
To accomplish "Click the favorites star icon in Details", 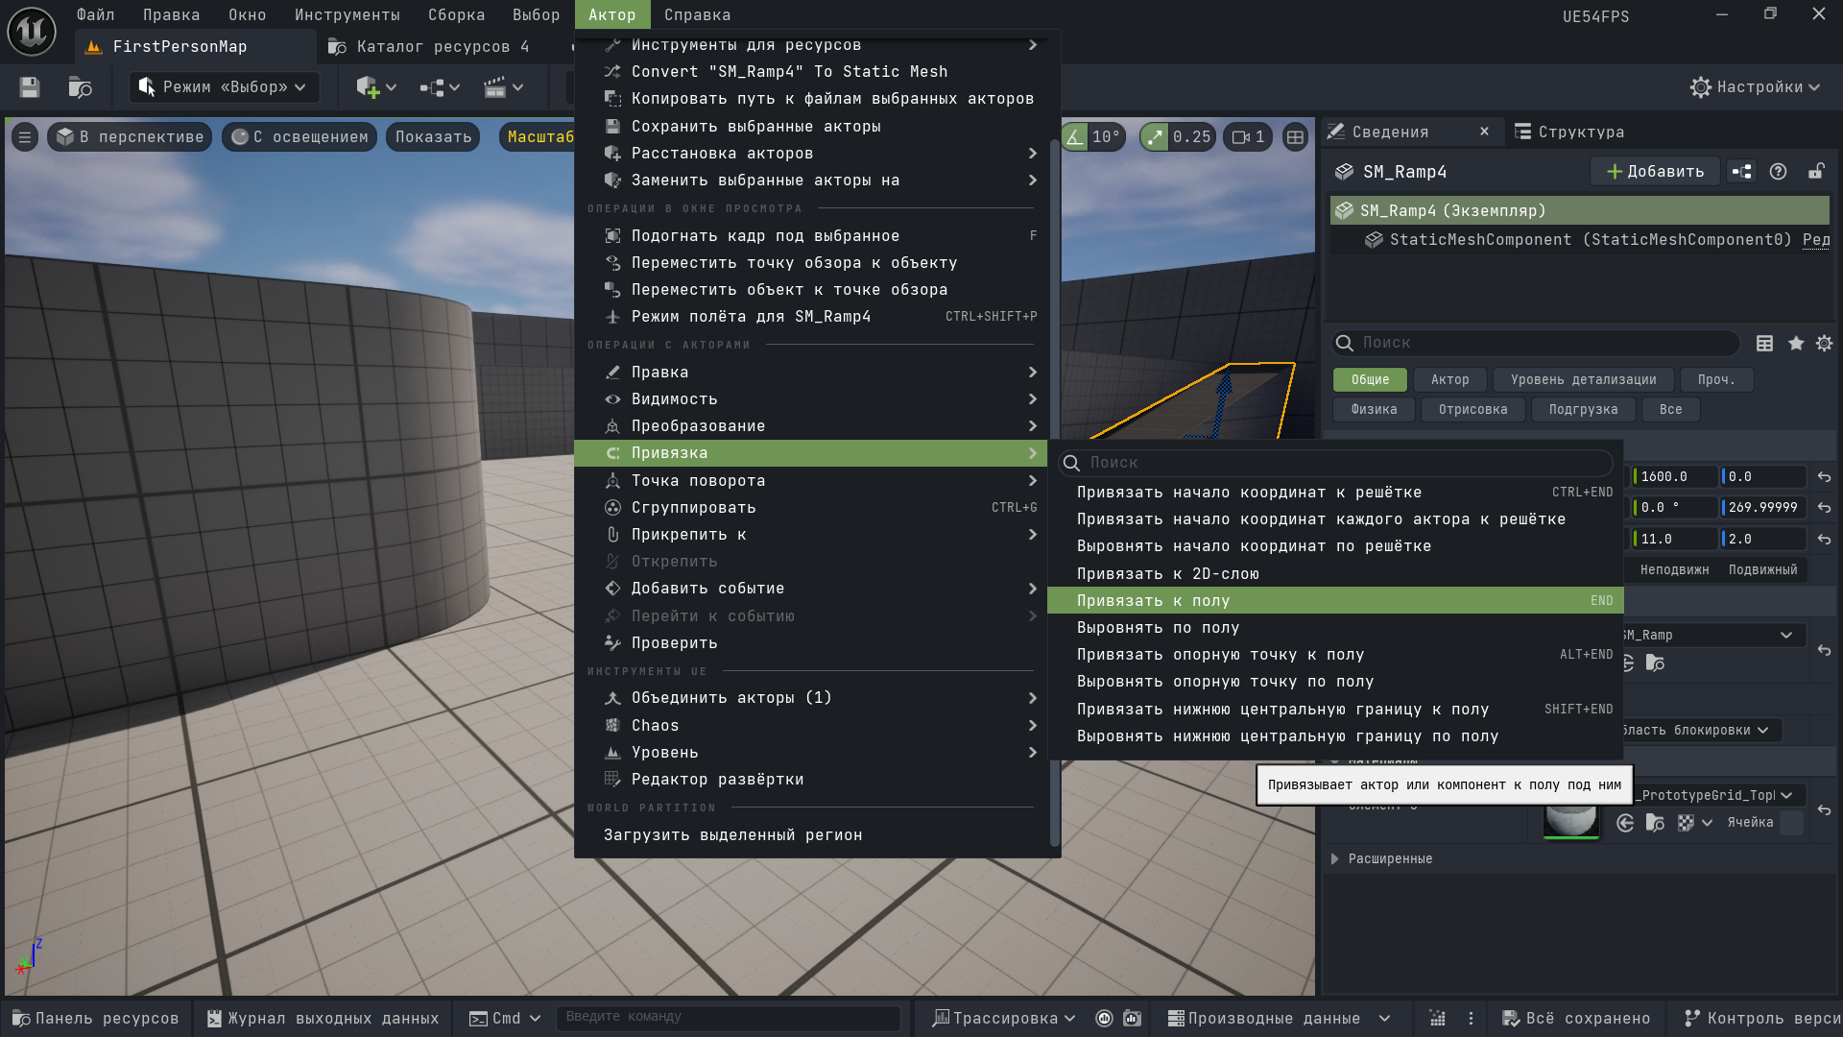I will [1796, 343].
